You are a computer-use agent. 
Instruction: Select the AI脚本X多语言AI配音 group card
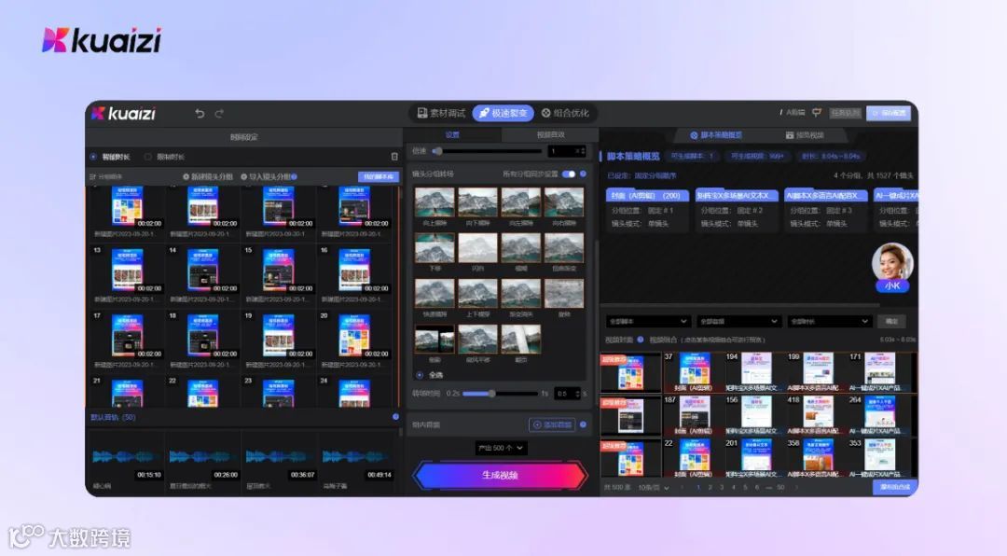point(826,209)
